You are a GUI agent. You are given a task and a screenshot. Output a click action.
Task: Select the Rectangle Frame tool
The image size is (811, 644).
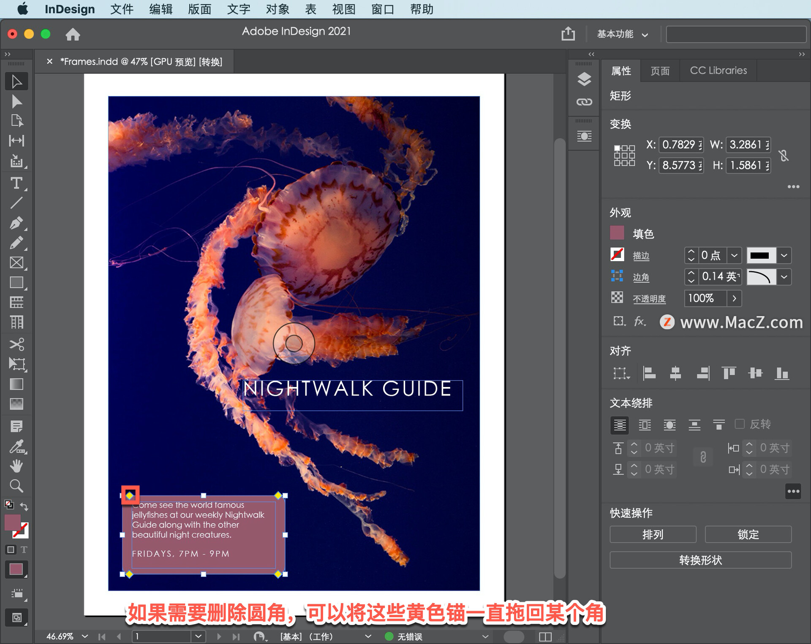click(x=16, y=262)
